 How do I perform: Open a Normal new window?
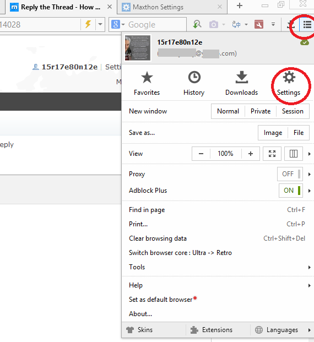(228, 111)
